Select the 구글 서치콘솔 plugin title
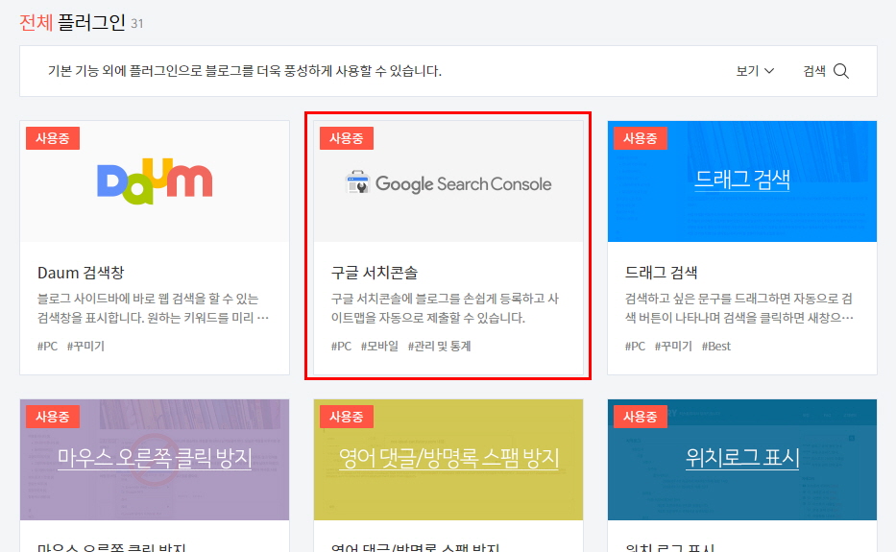 pos(375,273)
